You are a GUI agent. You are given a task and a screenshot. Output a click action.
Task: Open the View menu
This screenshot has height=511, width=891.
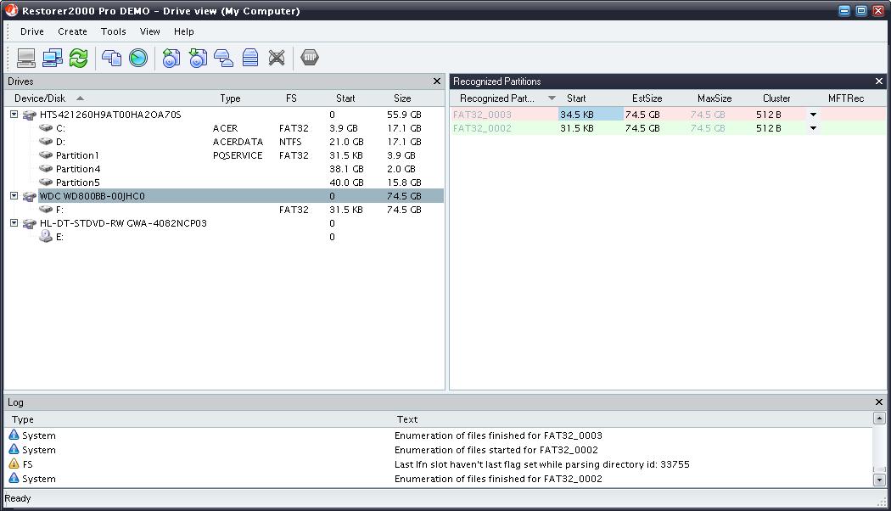149,31
